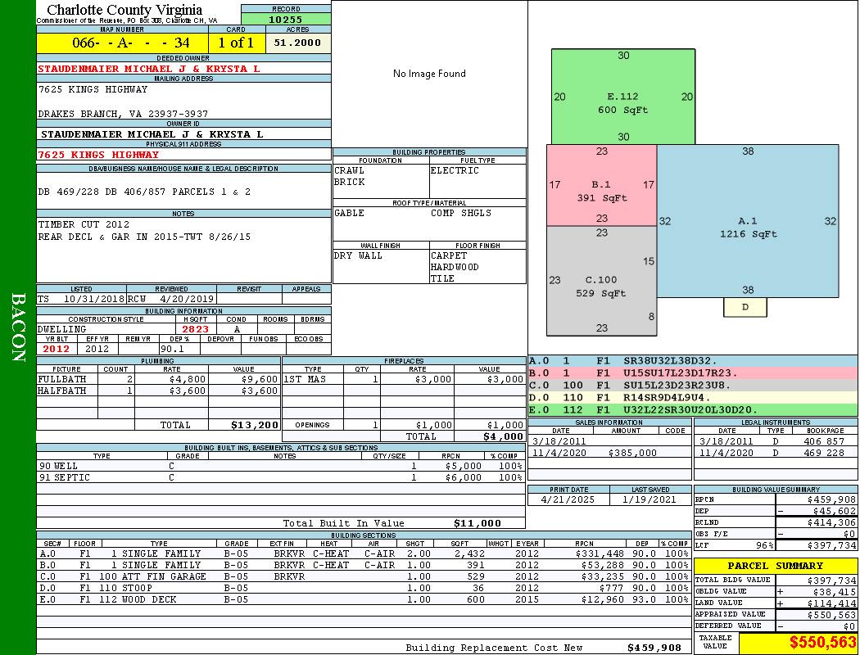Click fuel type ELECTRIC
Screen dimensions: 860x655
[455, 170]
